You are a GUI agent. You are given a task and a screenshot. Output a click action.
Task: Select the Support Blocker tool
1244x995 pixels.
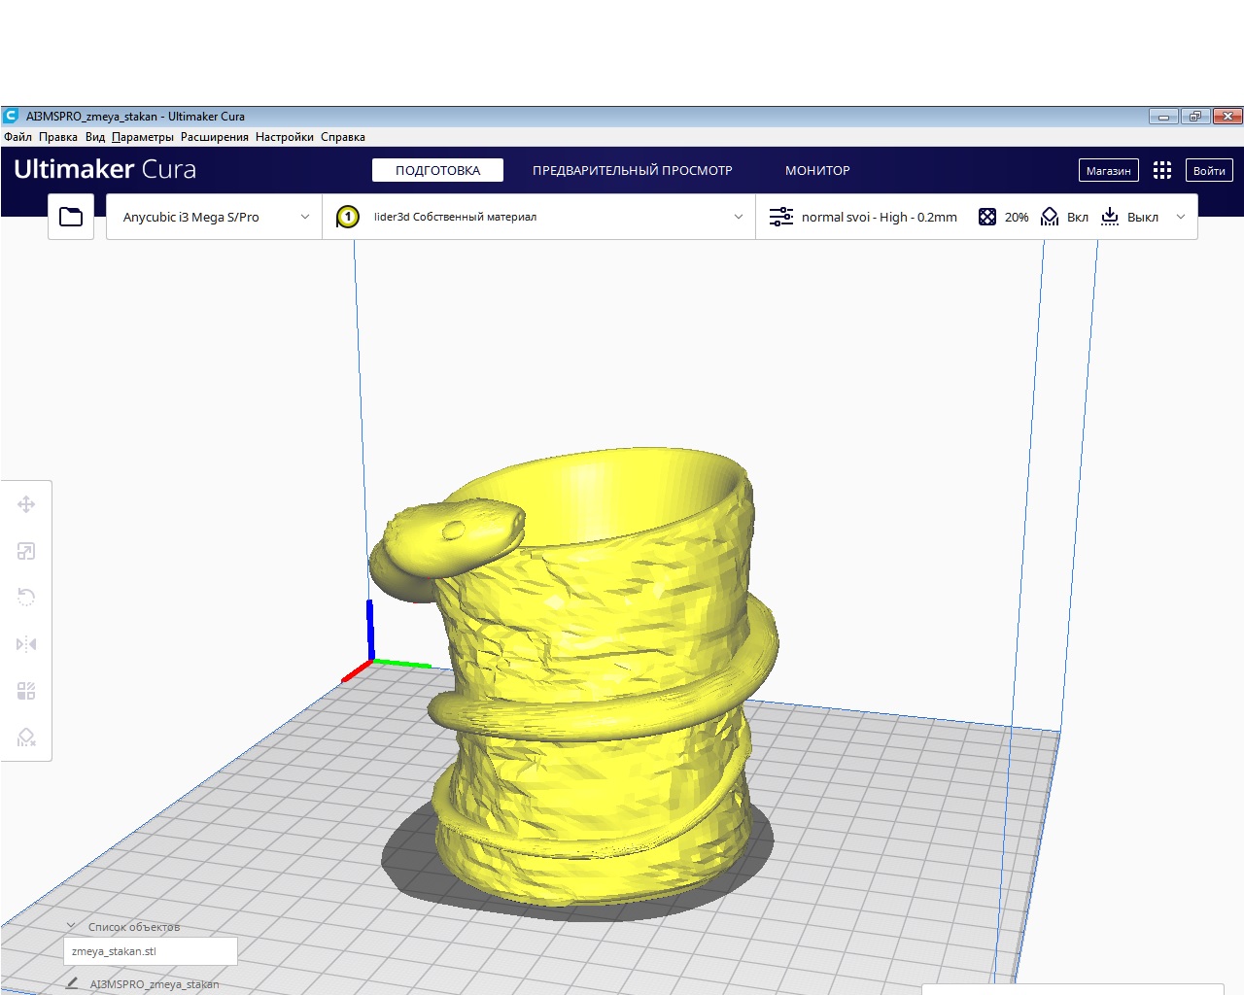(26, 738)
